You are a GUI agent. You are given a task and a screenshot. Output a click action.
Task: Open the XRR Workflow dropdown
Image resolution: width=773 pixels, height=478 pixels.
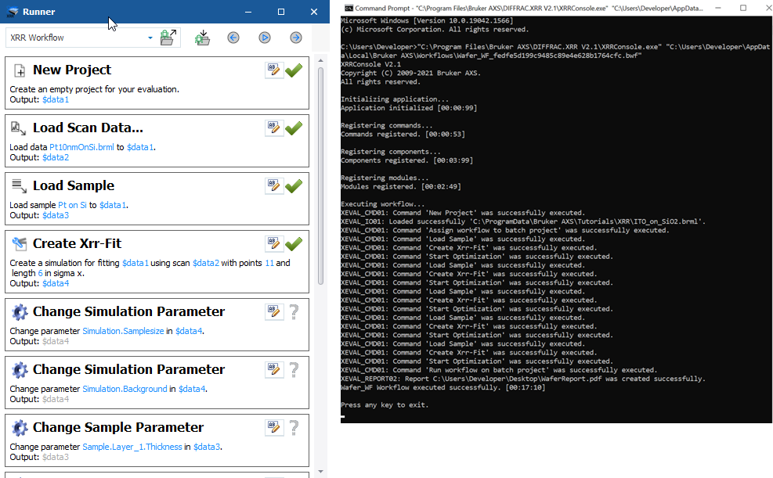pyautogui.click(x=150, y=38)
